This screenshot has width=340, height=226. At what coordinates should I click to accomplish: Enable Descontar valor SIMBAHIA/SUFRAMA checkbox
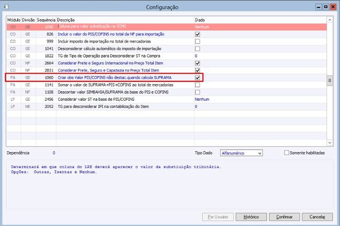pyautogui.click(x=197, y=92)
